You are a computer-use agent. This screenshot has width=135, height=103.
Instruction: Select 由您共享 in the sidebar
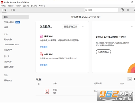point(8,62)
